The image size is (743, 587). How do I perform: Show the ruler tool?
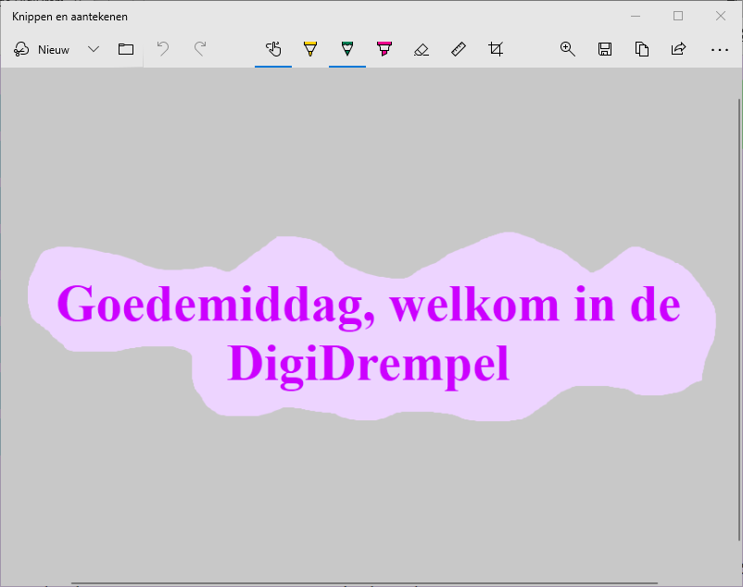pyautogui.click(x=459, y=49)
